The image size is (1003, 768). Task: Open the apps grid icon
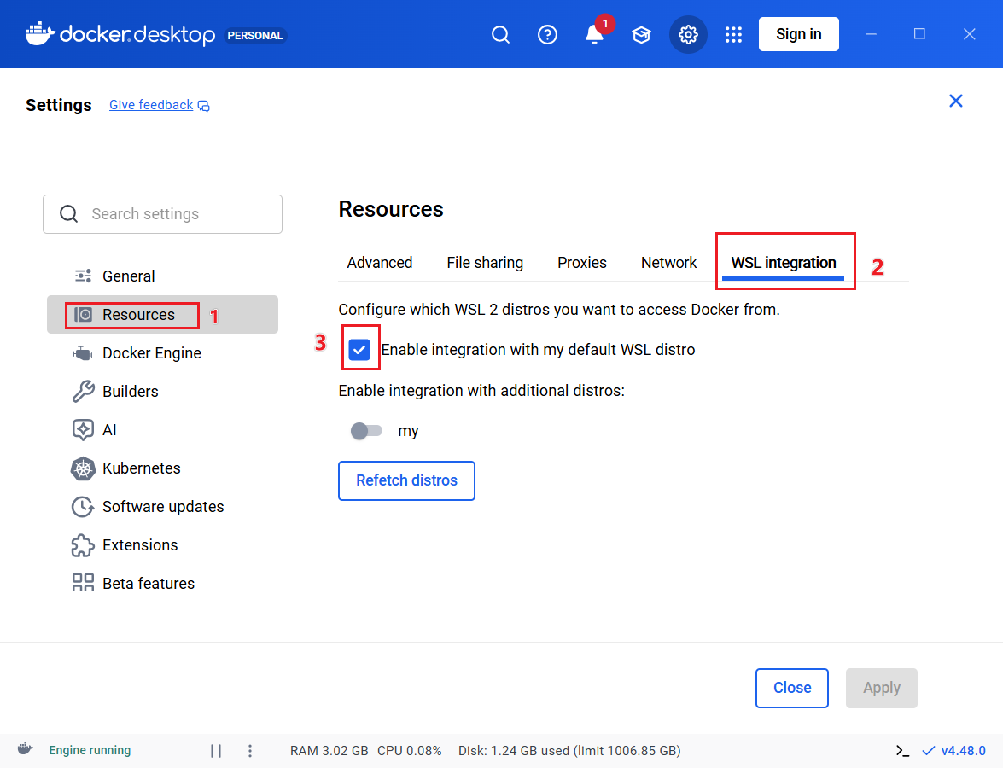[x=733, y=35]
